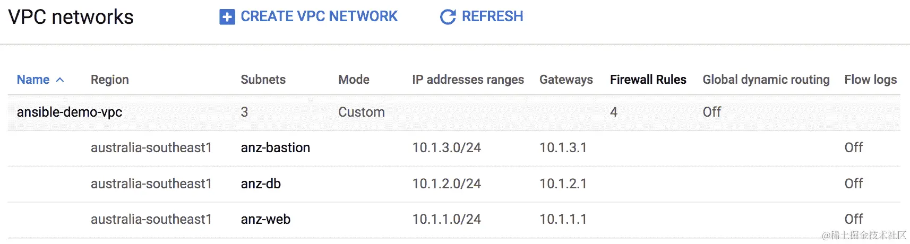Open the anz-db subnet details
The height and width of the screenshot is (244, 910).
coord(261,184)
